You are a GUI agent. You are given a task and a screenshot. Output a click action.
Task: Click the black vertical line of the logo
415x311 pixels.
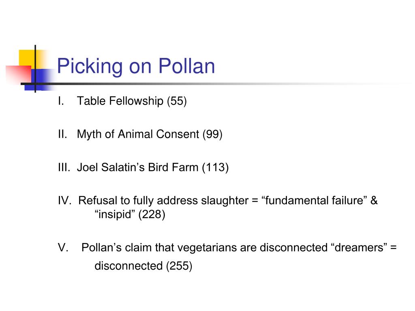35,69
